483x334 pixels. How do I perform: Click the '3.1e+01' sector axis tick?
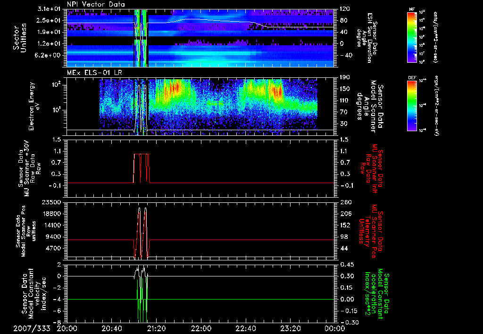tap(50, 9)
